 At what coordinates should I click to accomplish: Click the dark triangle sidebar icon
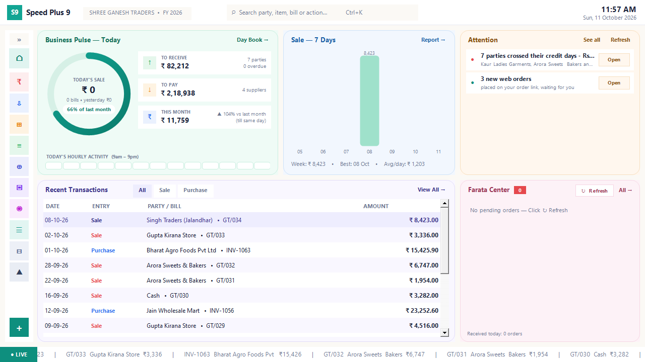click(x=19, y=272)
